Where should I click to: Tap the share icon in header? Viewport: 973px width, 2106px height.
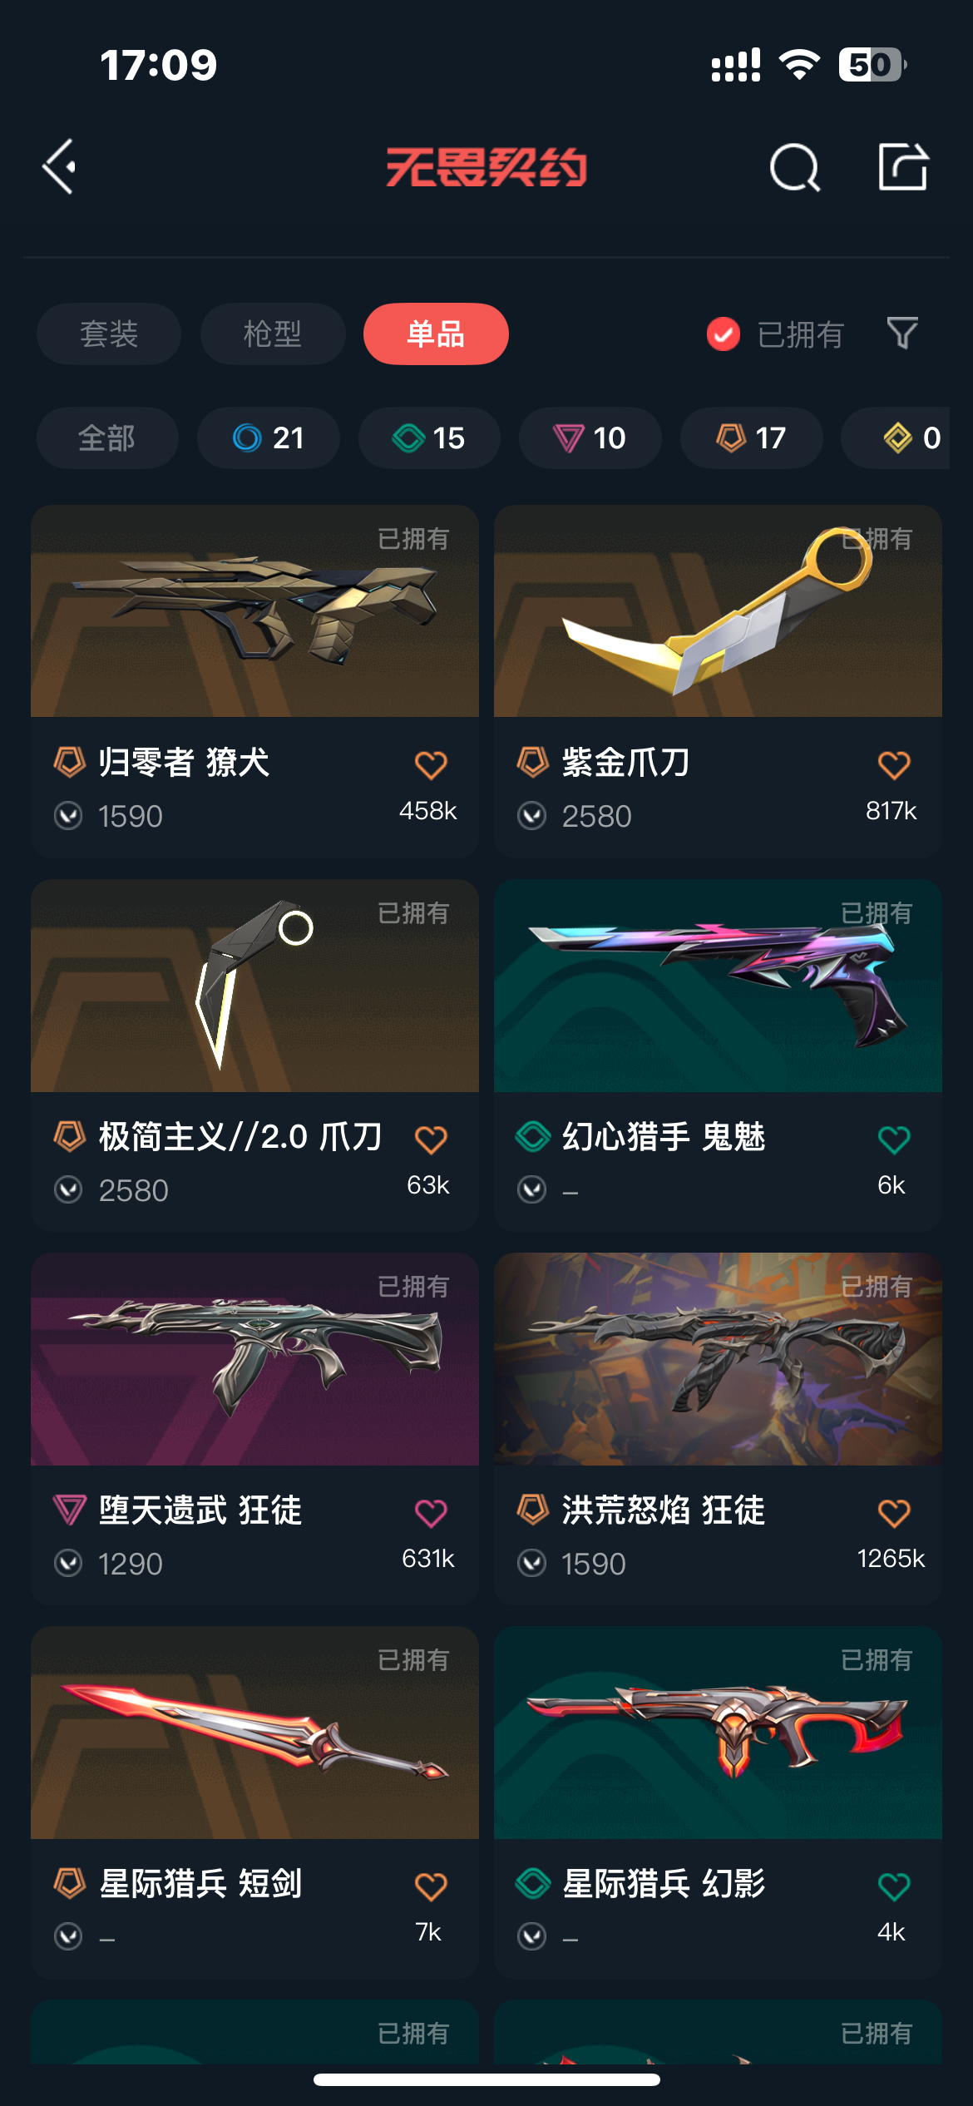pyautogui.click(x=903, y=166)
